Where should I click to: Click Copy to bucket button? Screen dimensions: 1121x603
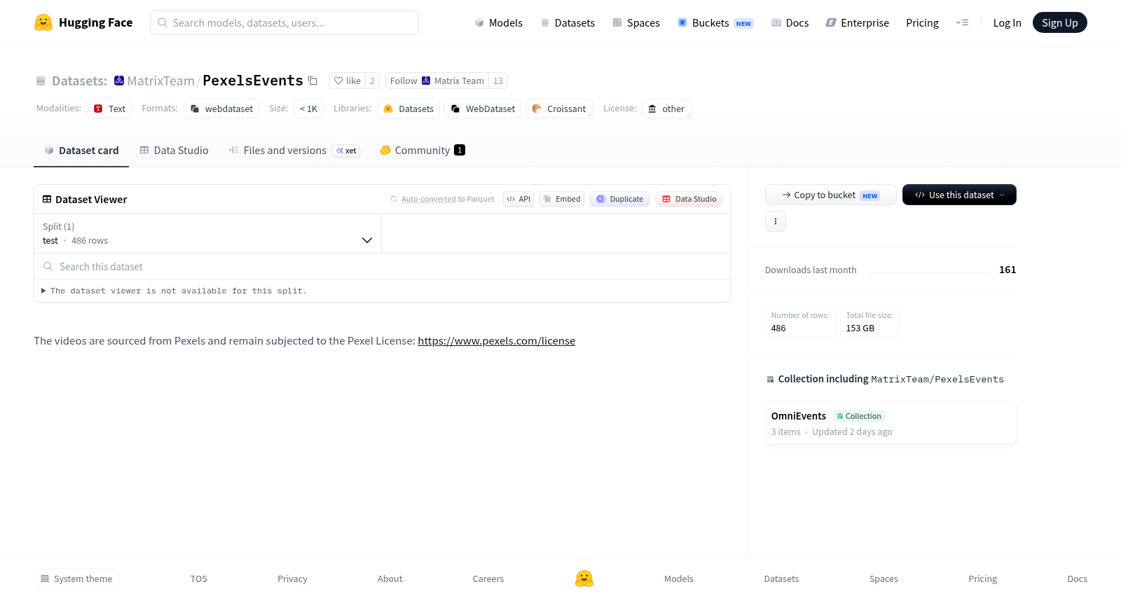tap(831, 195)
